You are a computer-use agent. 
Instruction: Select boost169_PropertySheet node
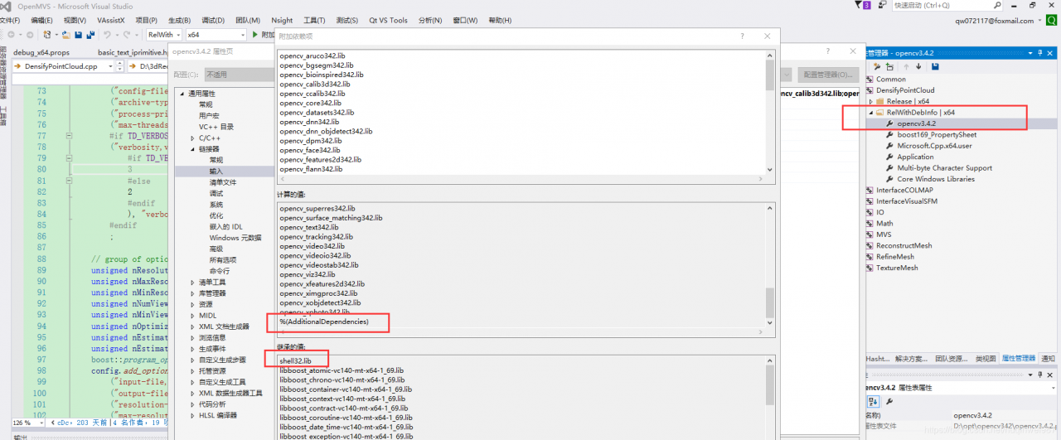(x=937, y=134)
